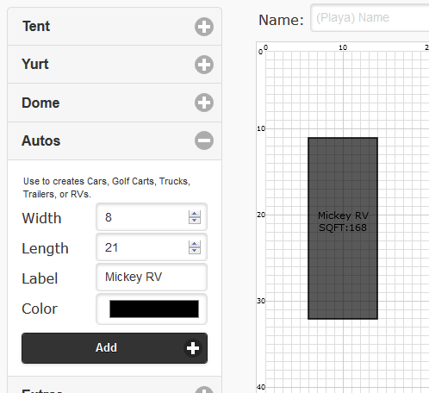The width and height of the screenshot is (429, 393).
Task: Increase Length value with up arrow
Action: (x=195, y=244)
